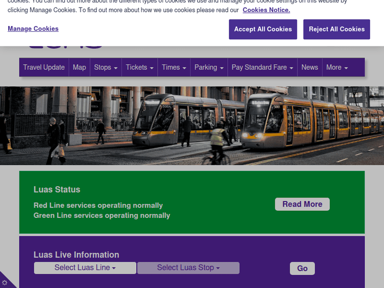
Task: Click 'Green Line services operating normally' text
Action: [102, 215]
